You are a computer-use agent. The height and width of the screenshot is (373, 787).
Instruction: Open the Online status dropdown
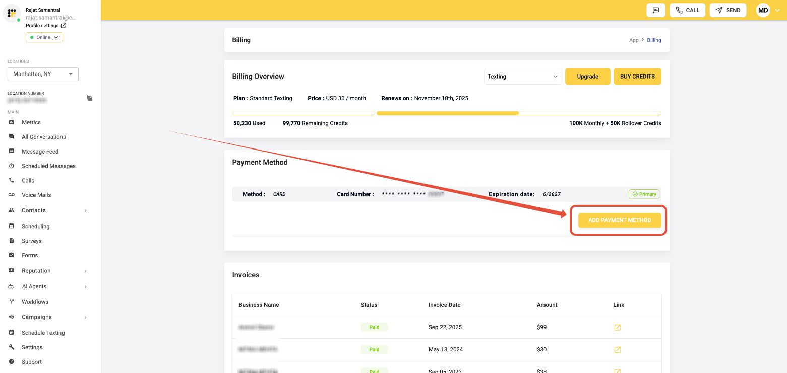[44, 37]
